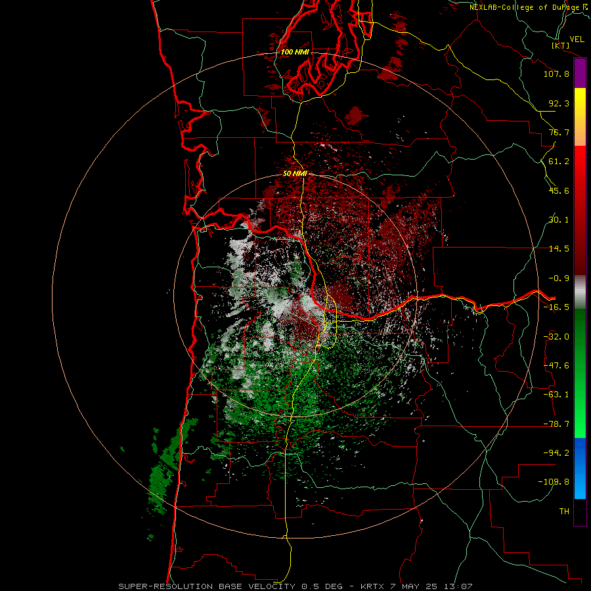The height and width of the screenshot is (591, 591).
Task: Select the -16.5 legend value
Action: tap(556, 307)
